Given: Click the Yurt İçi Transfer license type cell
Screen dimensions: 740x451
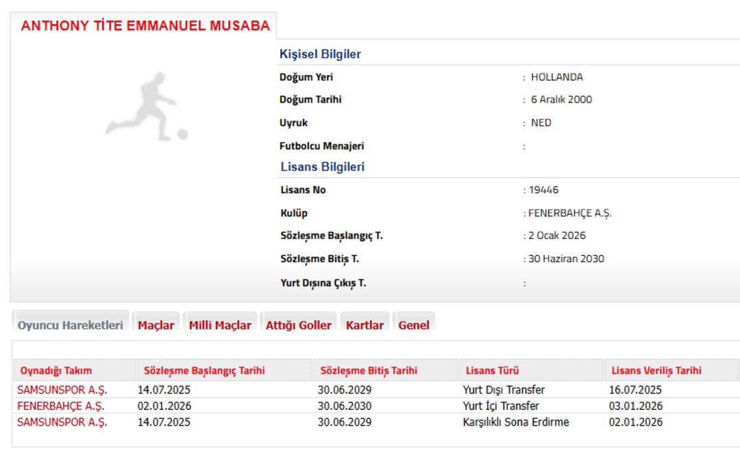Looking at the screenshot, I should [x=501, y=406].
